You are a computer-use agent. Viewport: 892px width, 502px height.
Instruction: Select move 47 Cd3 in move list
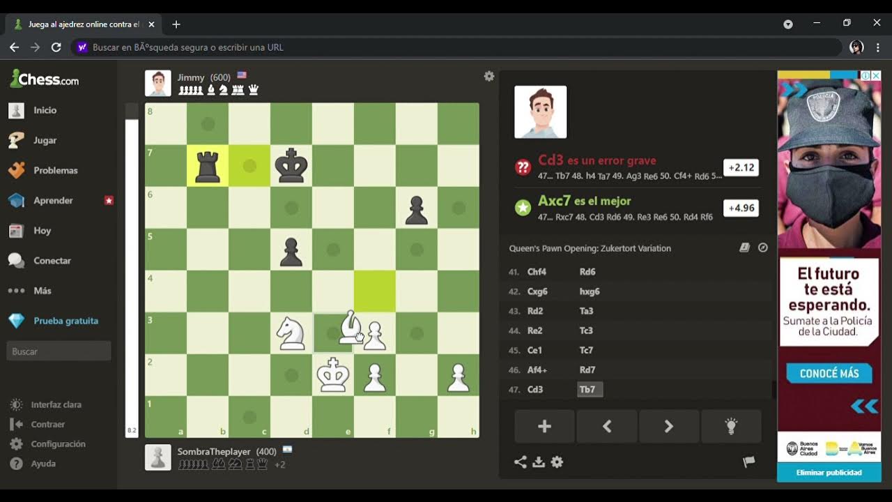535,390
